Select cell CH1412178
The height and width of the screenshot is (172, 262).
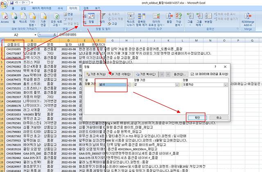14,62
